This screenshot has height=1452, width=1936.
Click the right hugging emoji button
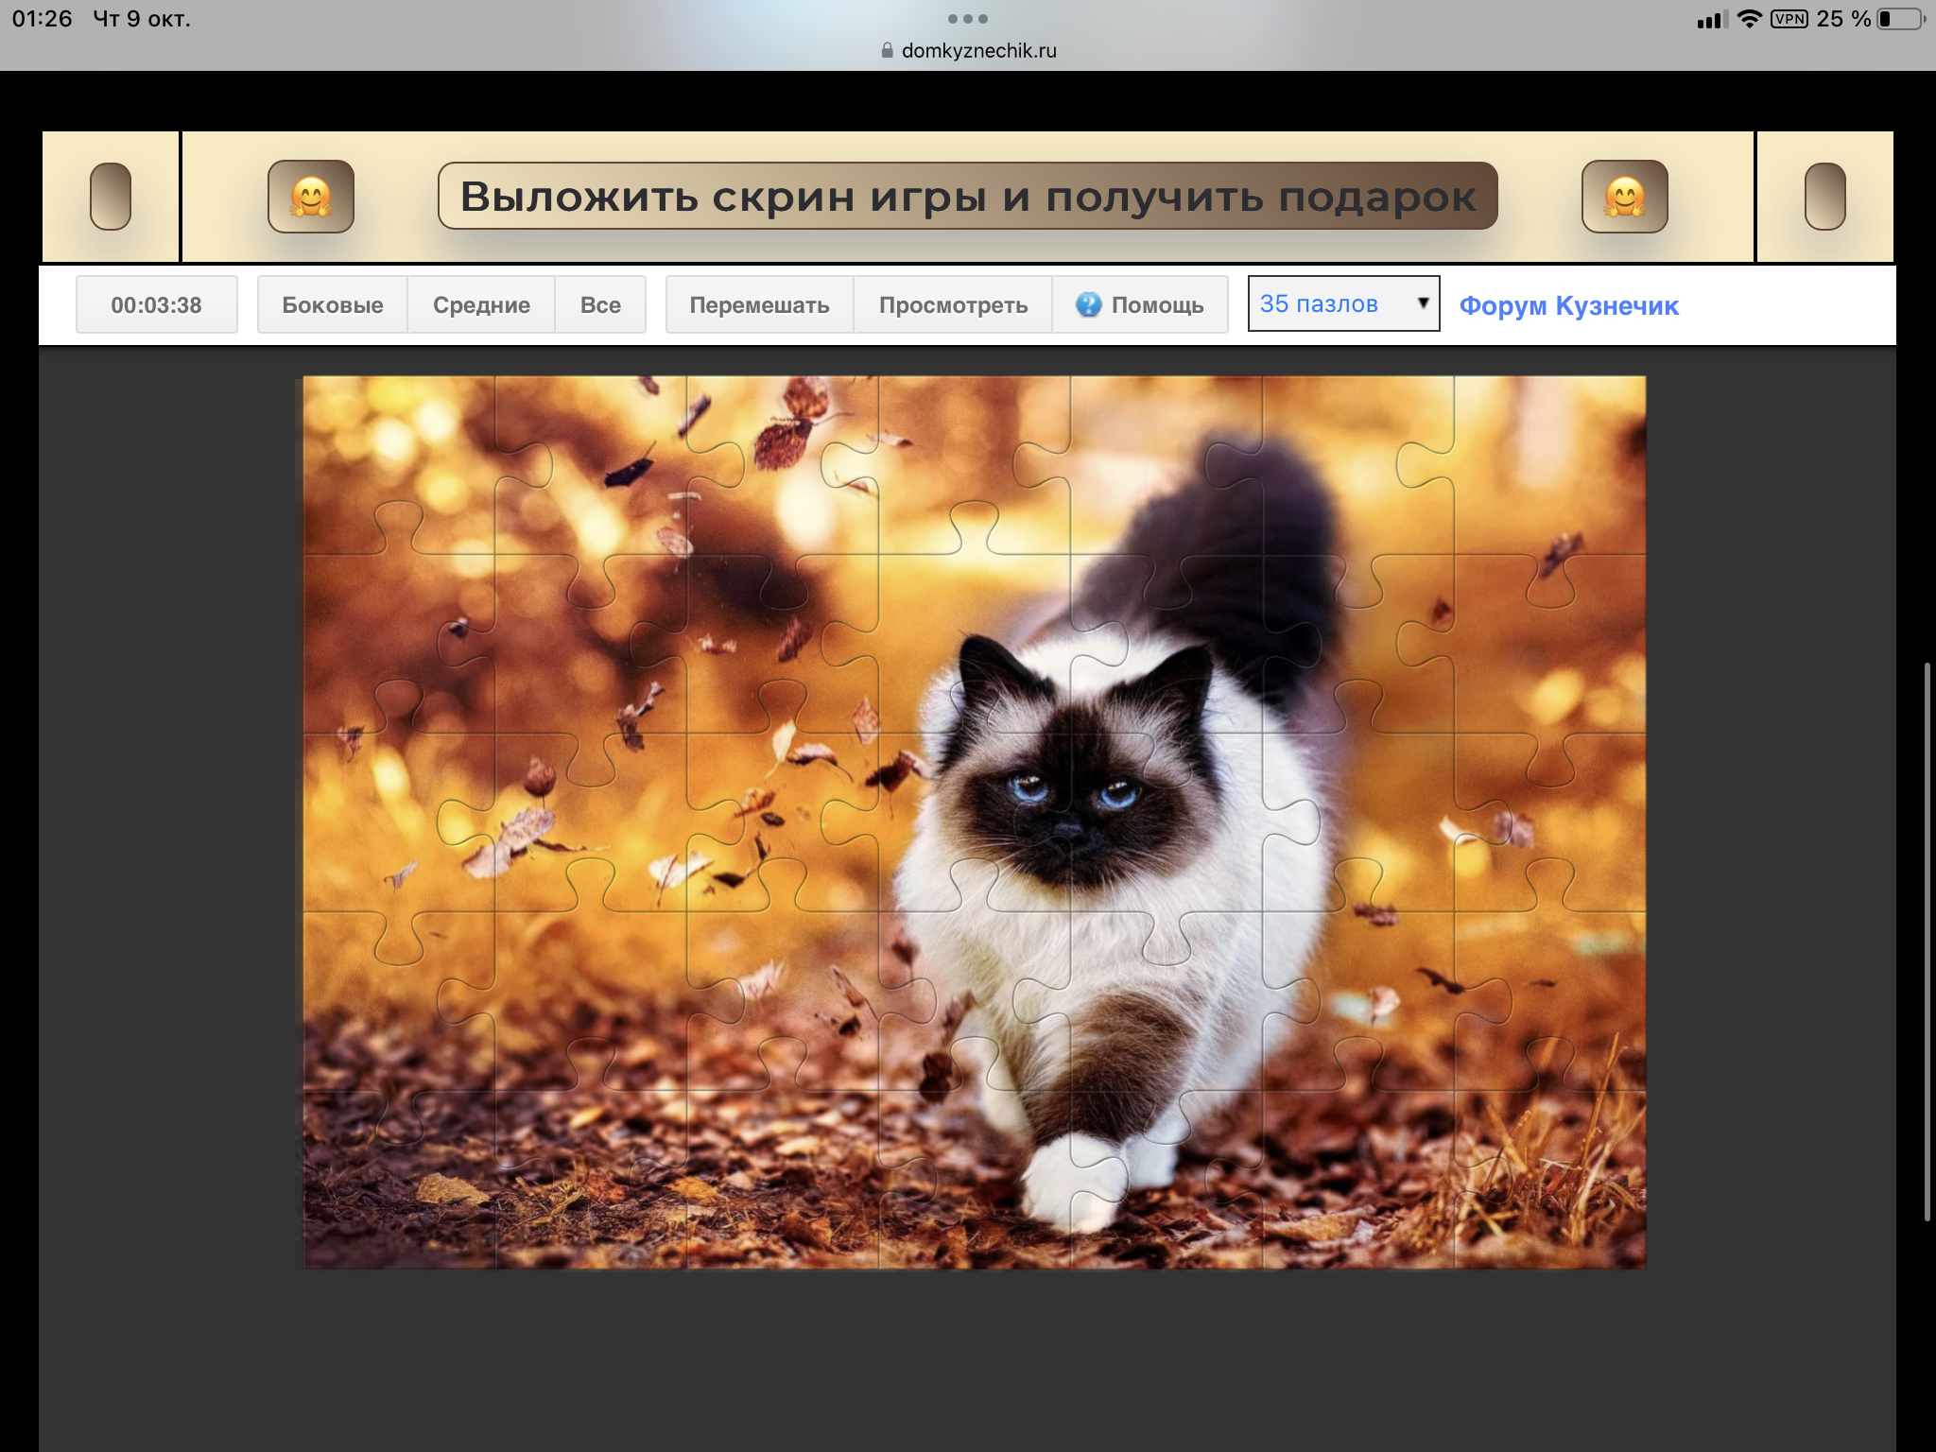[x=1624, y=197]
